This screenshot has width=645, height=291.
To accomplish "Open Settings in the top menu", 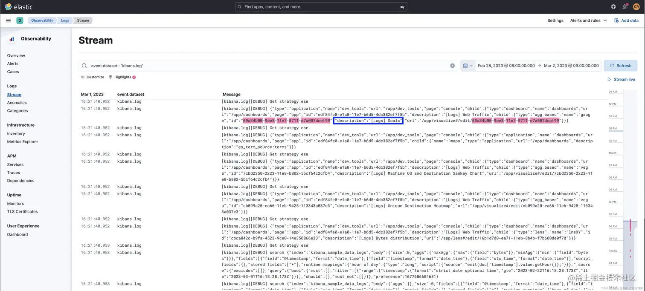I will point(555,20).
